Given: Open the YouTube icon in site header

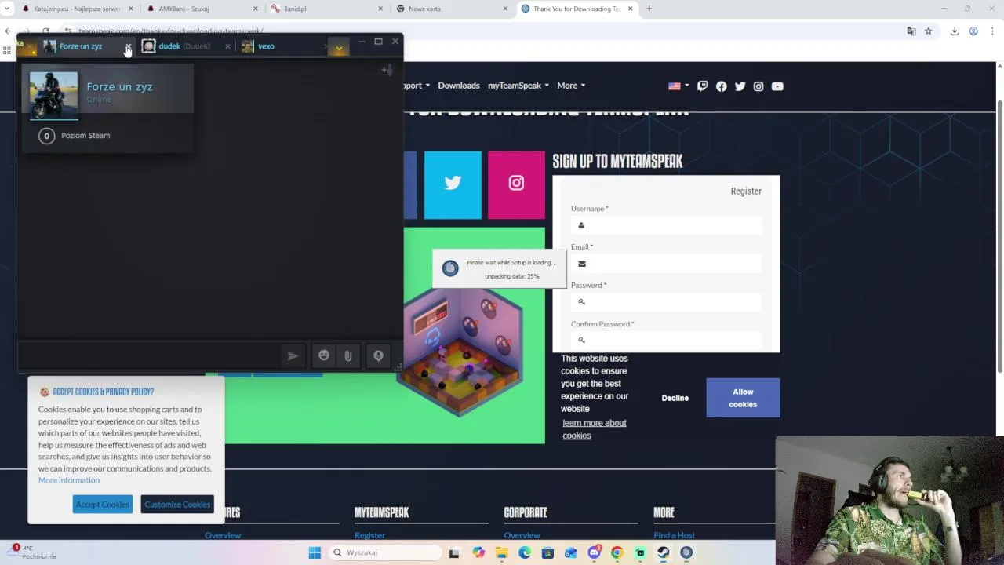Looking at the screenshot, I should (x=777, y=86).
